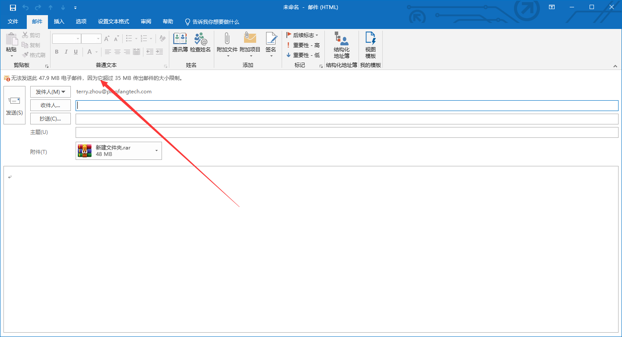The image size is (622, 337).
Task: Open the 新建文件夹.rar attachment dropdown arrow
Action: pyautogui.click(x=157, y=151)
